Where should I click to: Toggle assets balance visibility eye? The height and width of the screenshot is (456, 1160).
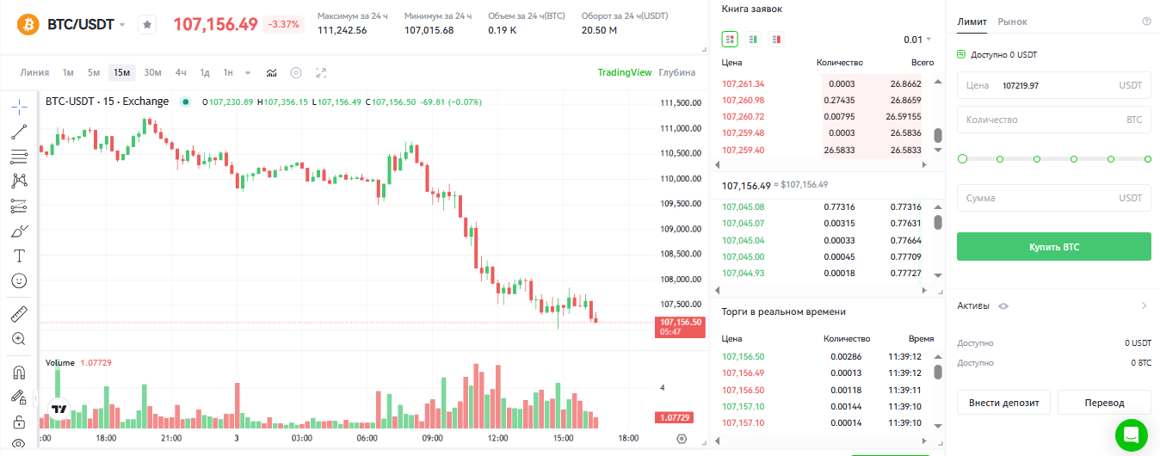pyautogui.click(x=1003, y=306)
